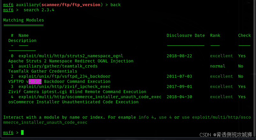Viewport: 256px width, 140px height.
Task: Click the Check column header
Action: click(245, 35)
